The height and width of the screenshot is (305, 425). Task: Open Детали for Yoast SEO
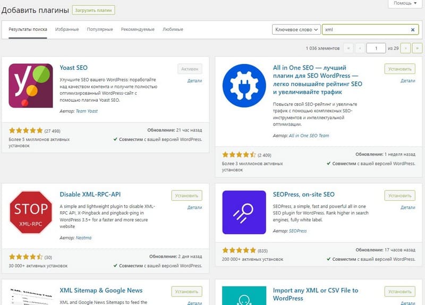[194, 81]
